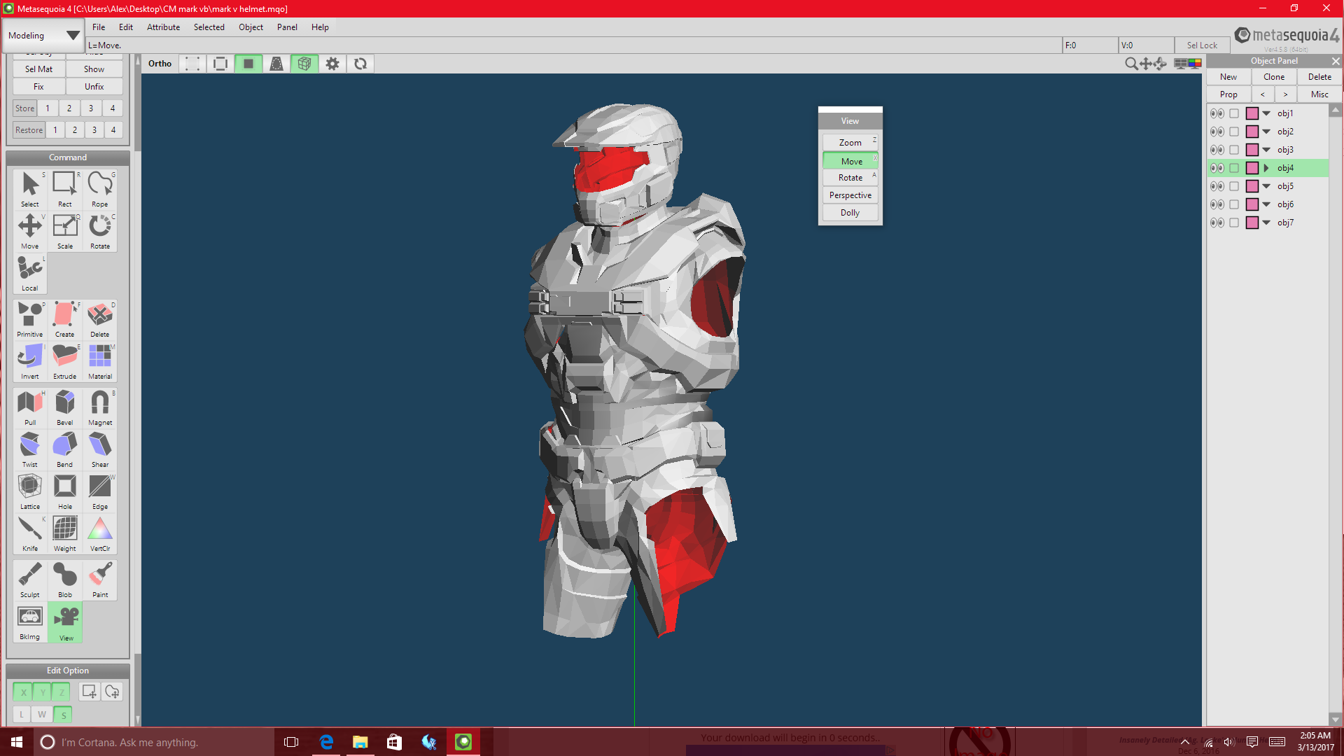Select the Weight tool

(x=65, y=533)
